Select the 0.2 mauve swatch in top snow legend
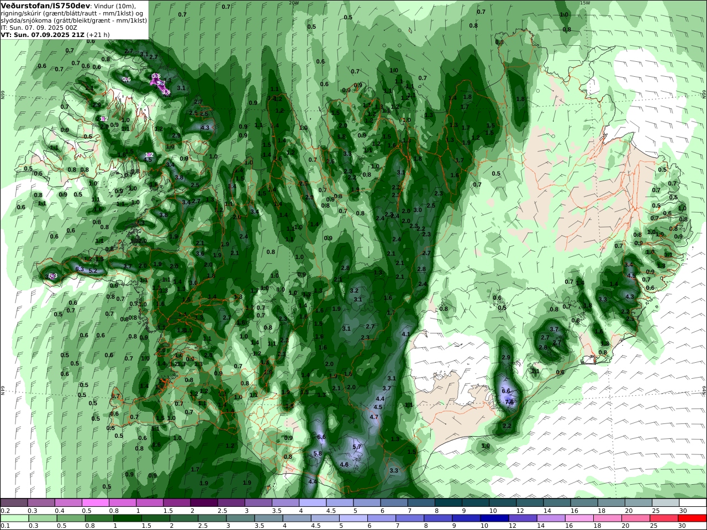 (14, 502)
